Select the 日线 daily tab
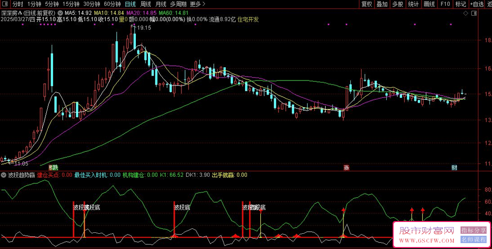This screenshot has height=249, width=492. tap(130, 4)
